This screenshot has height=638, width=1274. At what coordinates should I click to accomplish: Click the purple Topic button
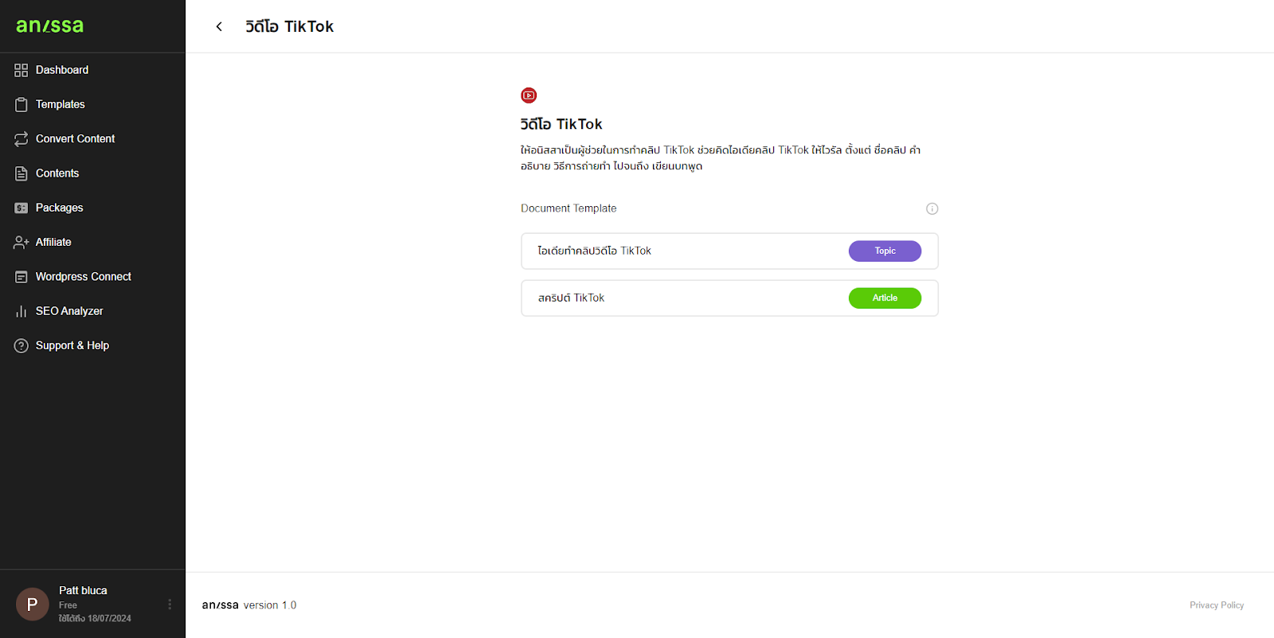885,251
